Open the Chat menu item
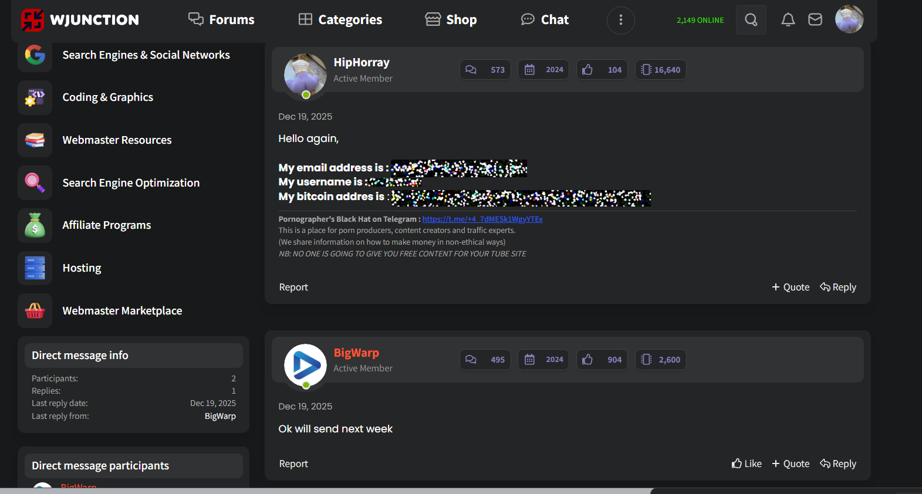Screen dimensions: 922x494 [545, 20]
